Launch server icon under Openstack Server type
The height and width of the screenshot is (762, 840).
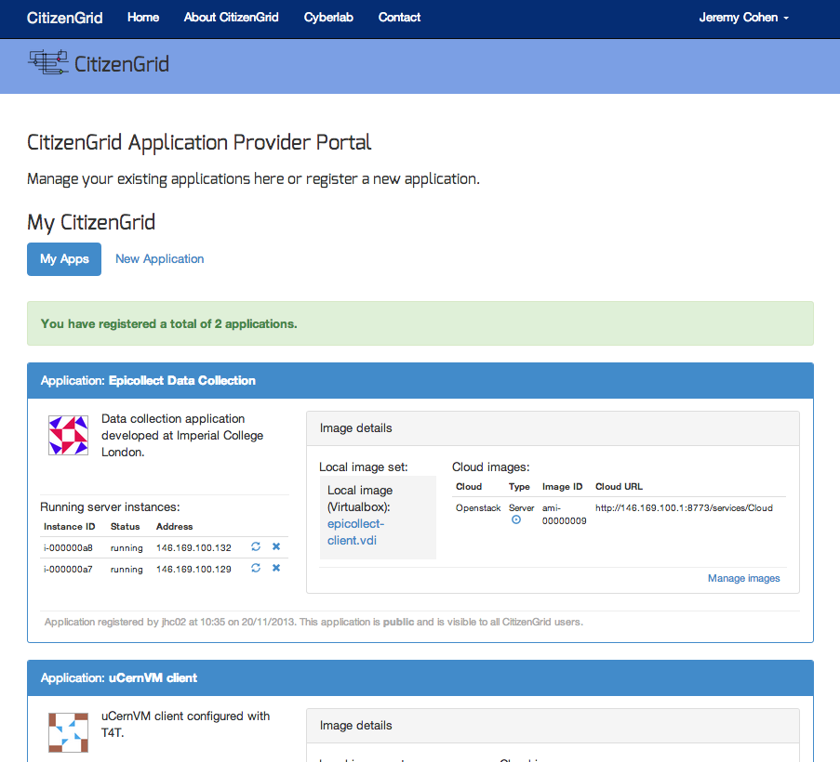point(516,520)
